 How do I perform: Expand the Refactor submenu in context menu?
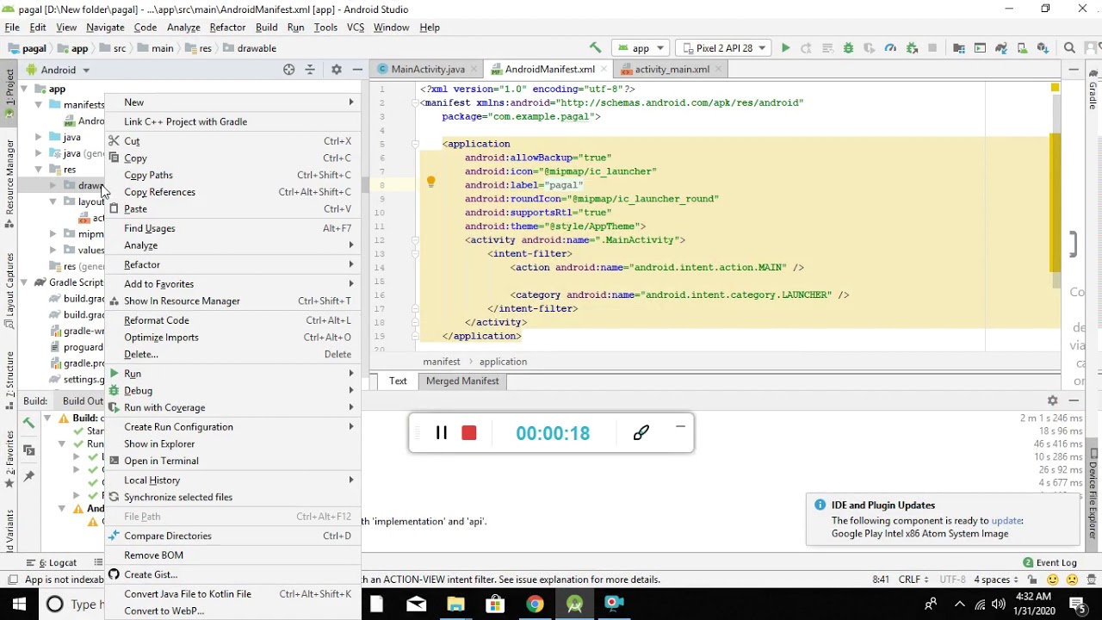(233, 264)
